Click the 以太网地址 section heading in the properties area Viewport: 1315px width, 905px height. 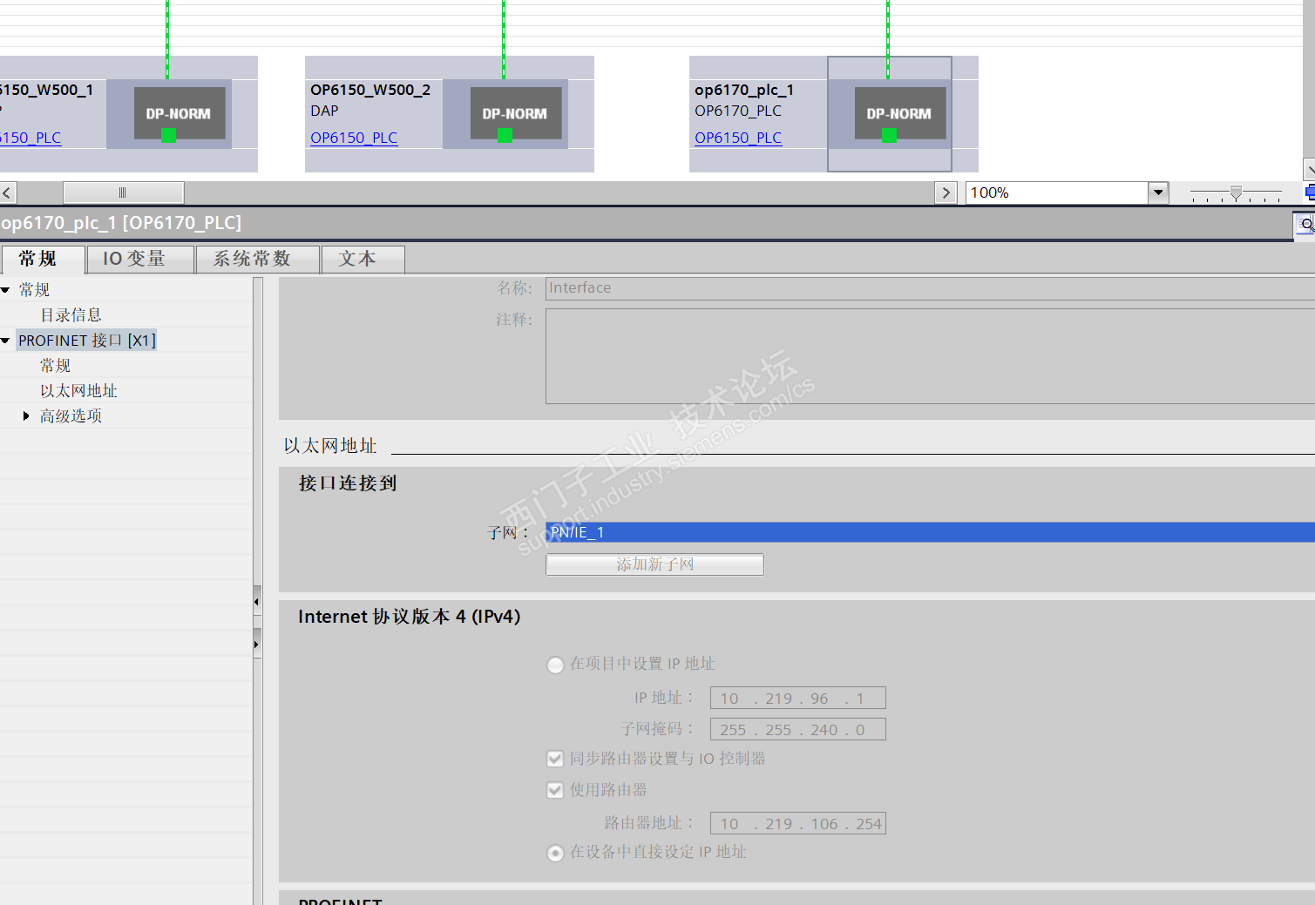[x=330, y=446]
